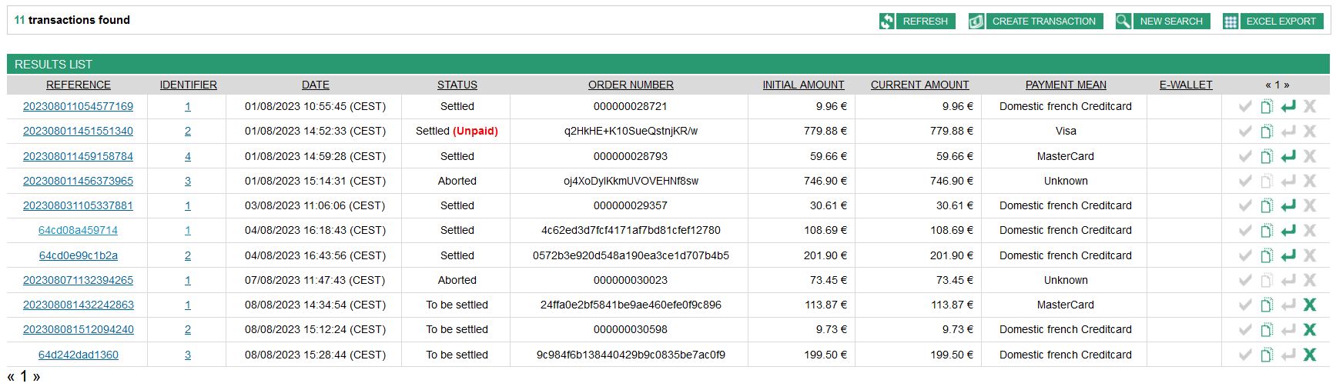Click the banknote icon beside Create Transaction
The image size is (1336, 390).
(x=976, y=22)
